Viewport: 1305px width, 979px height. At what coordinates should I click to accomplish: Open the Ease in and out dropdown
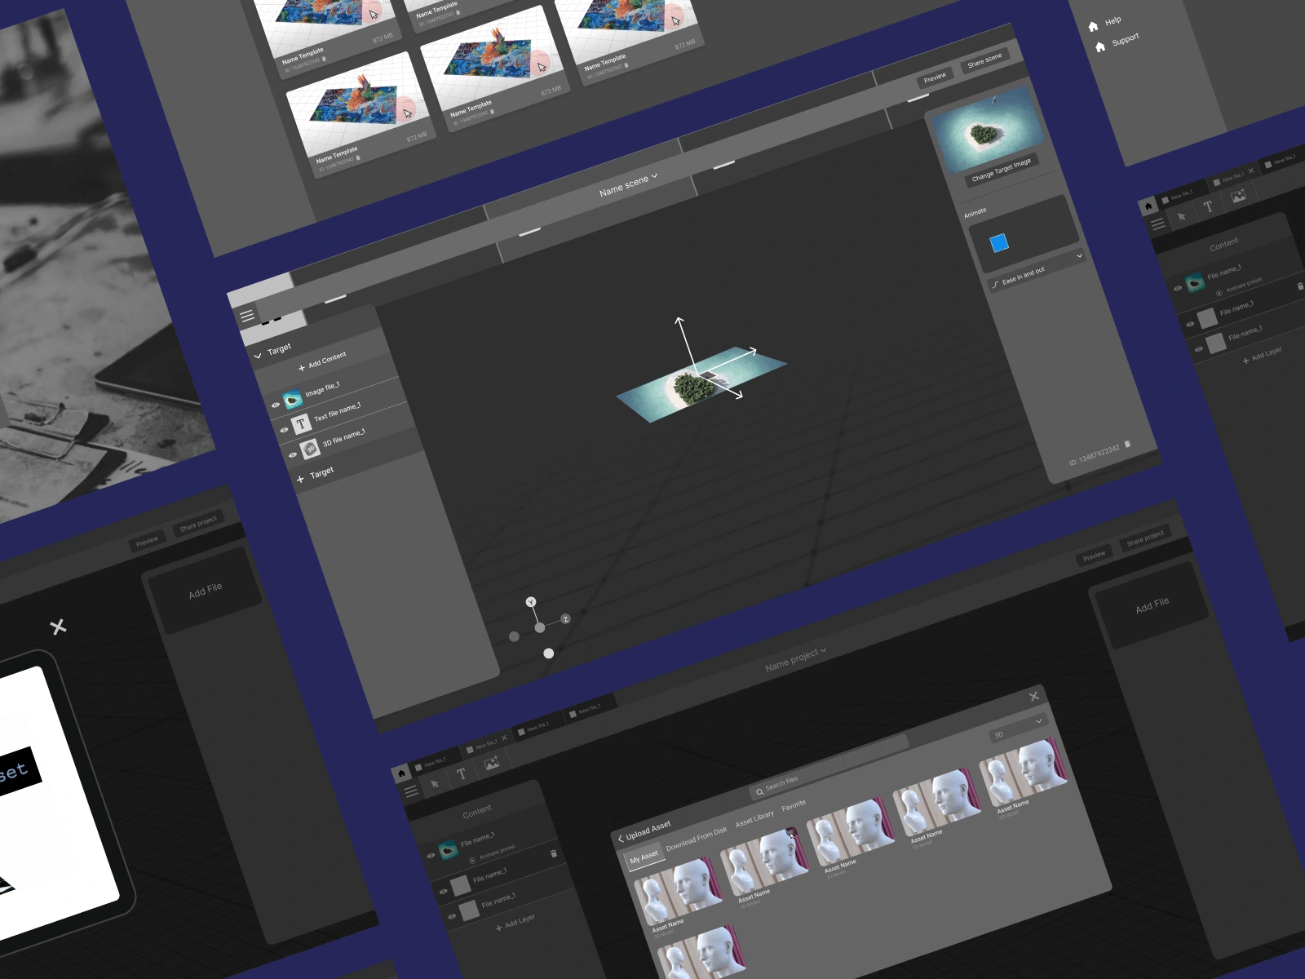click(x=1037, y=272)
